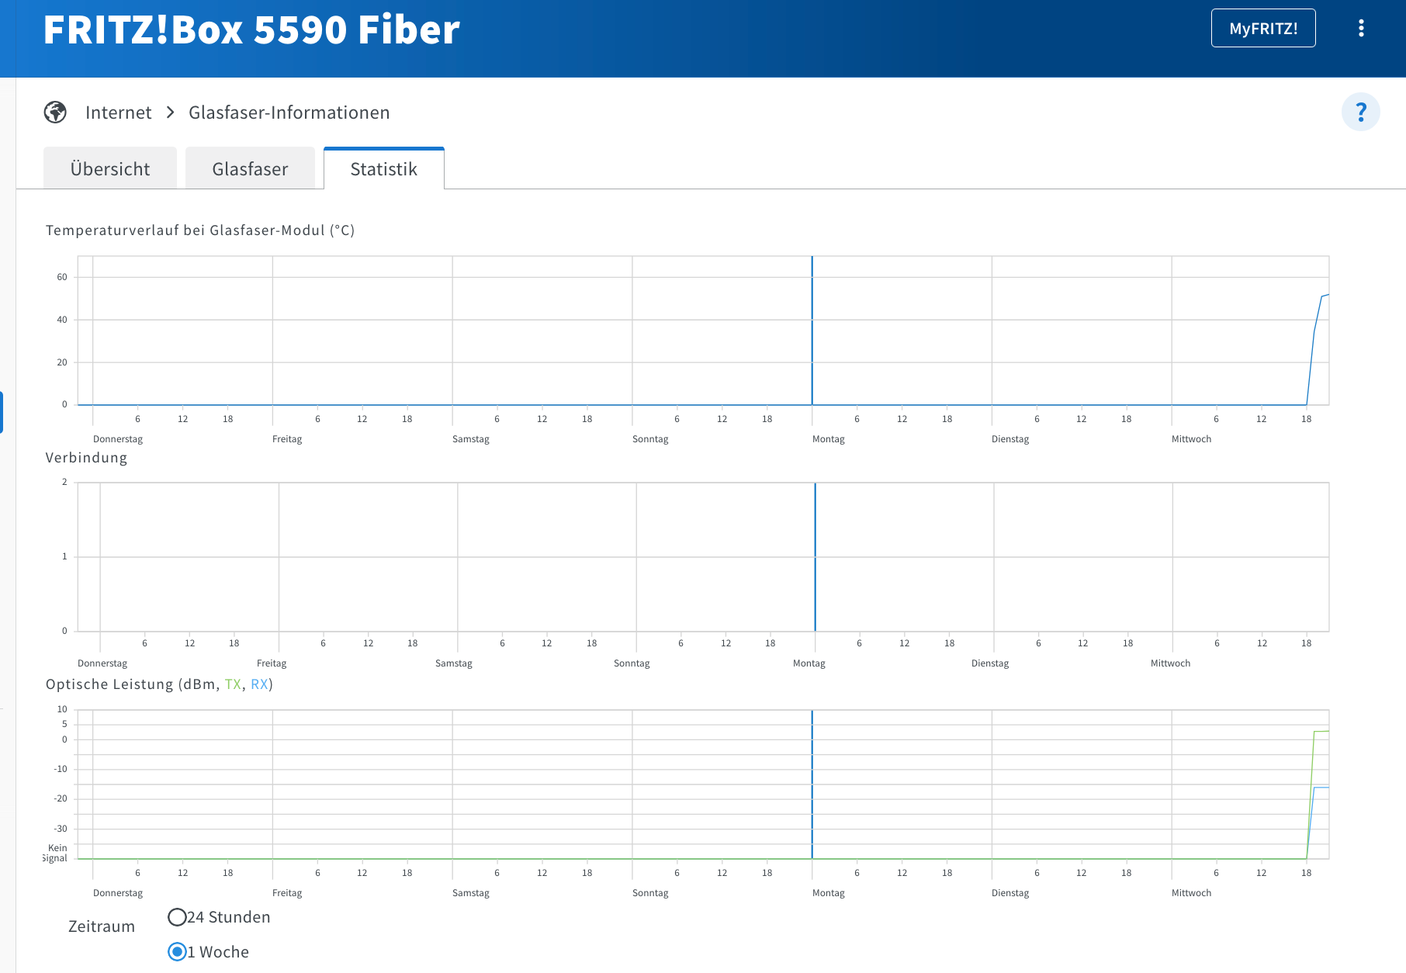Open the MyFRITZ! button

click(1263, 29)
